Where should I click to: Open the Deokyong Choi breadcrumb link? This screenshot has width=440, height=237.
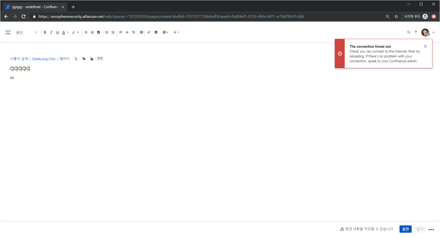(x=44, y=59)
